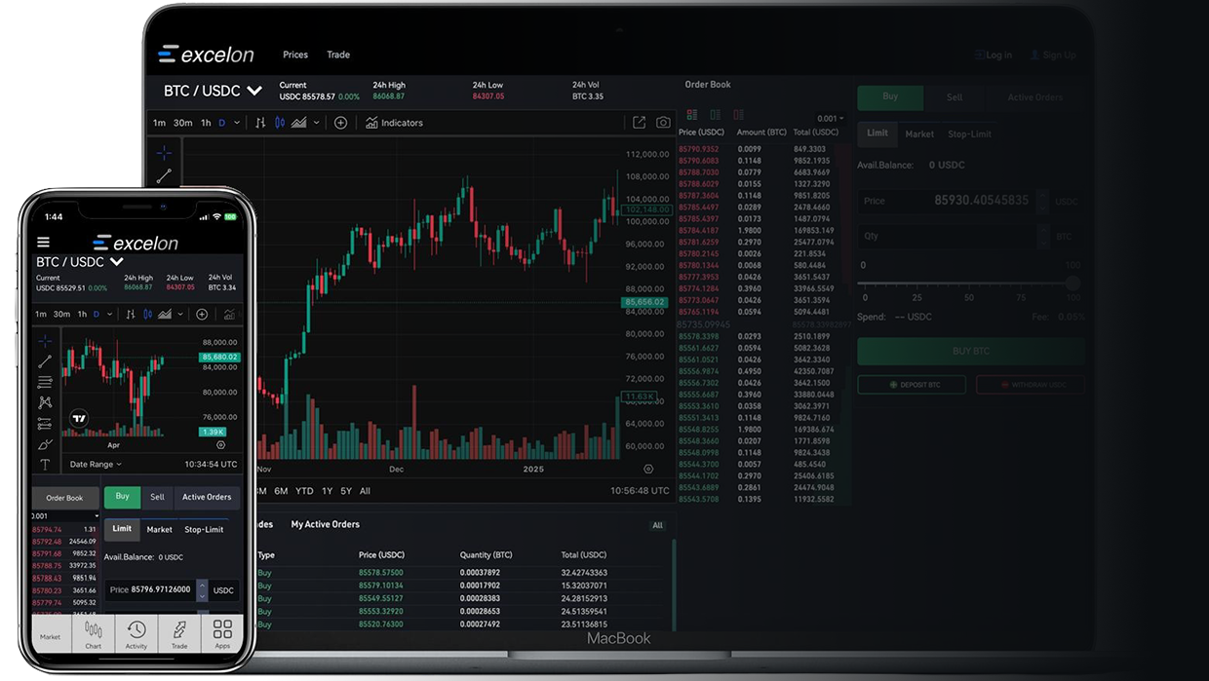
Task: Click the Qty input field on desktop
Action: (944, 236)
